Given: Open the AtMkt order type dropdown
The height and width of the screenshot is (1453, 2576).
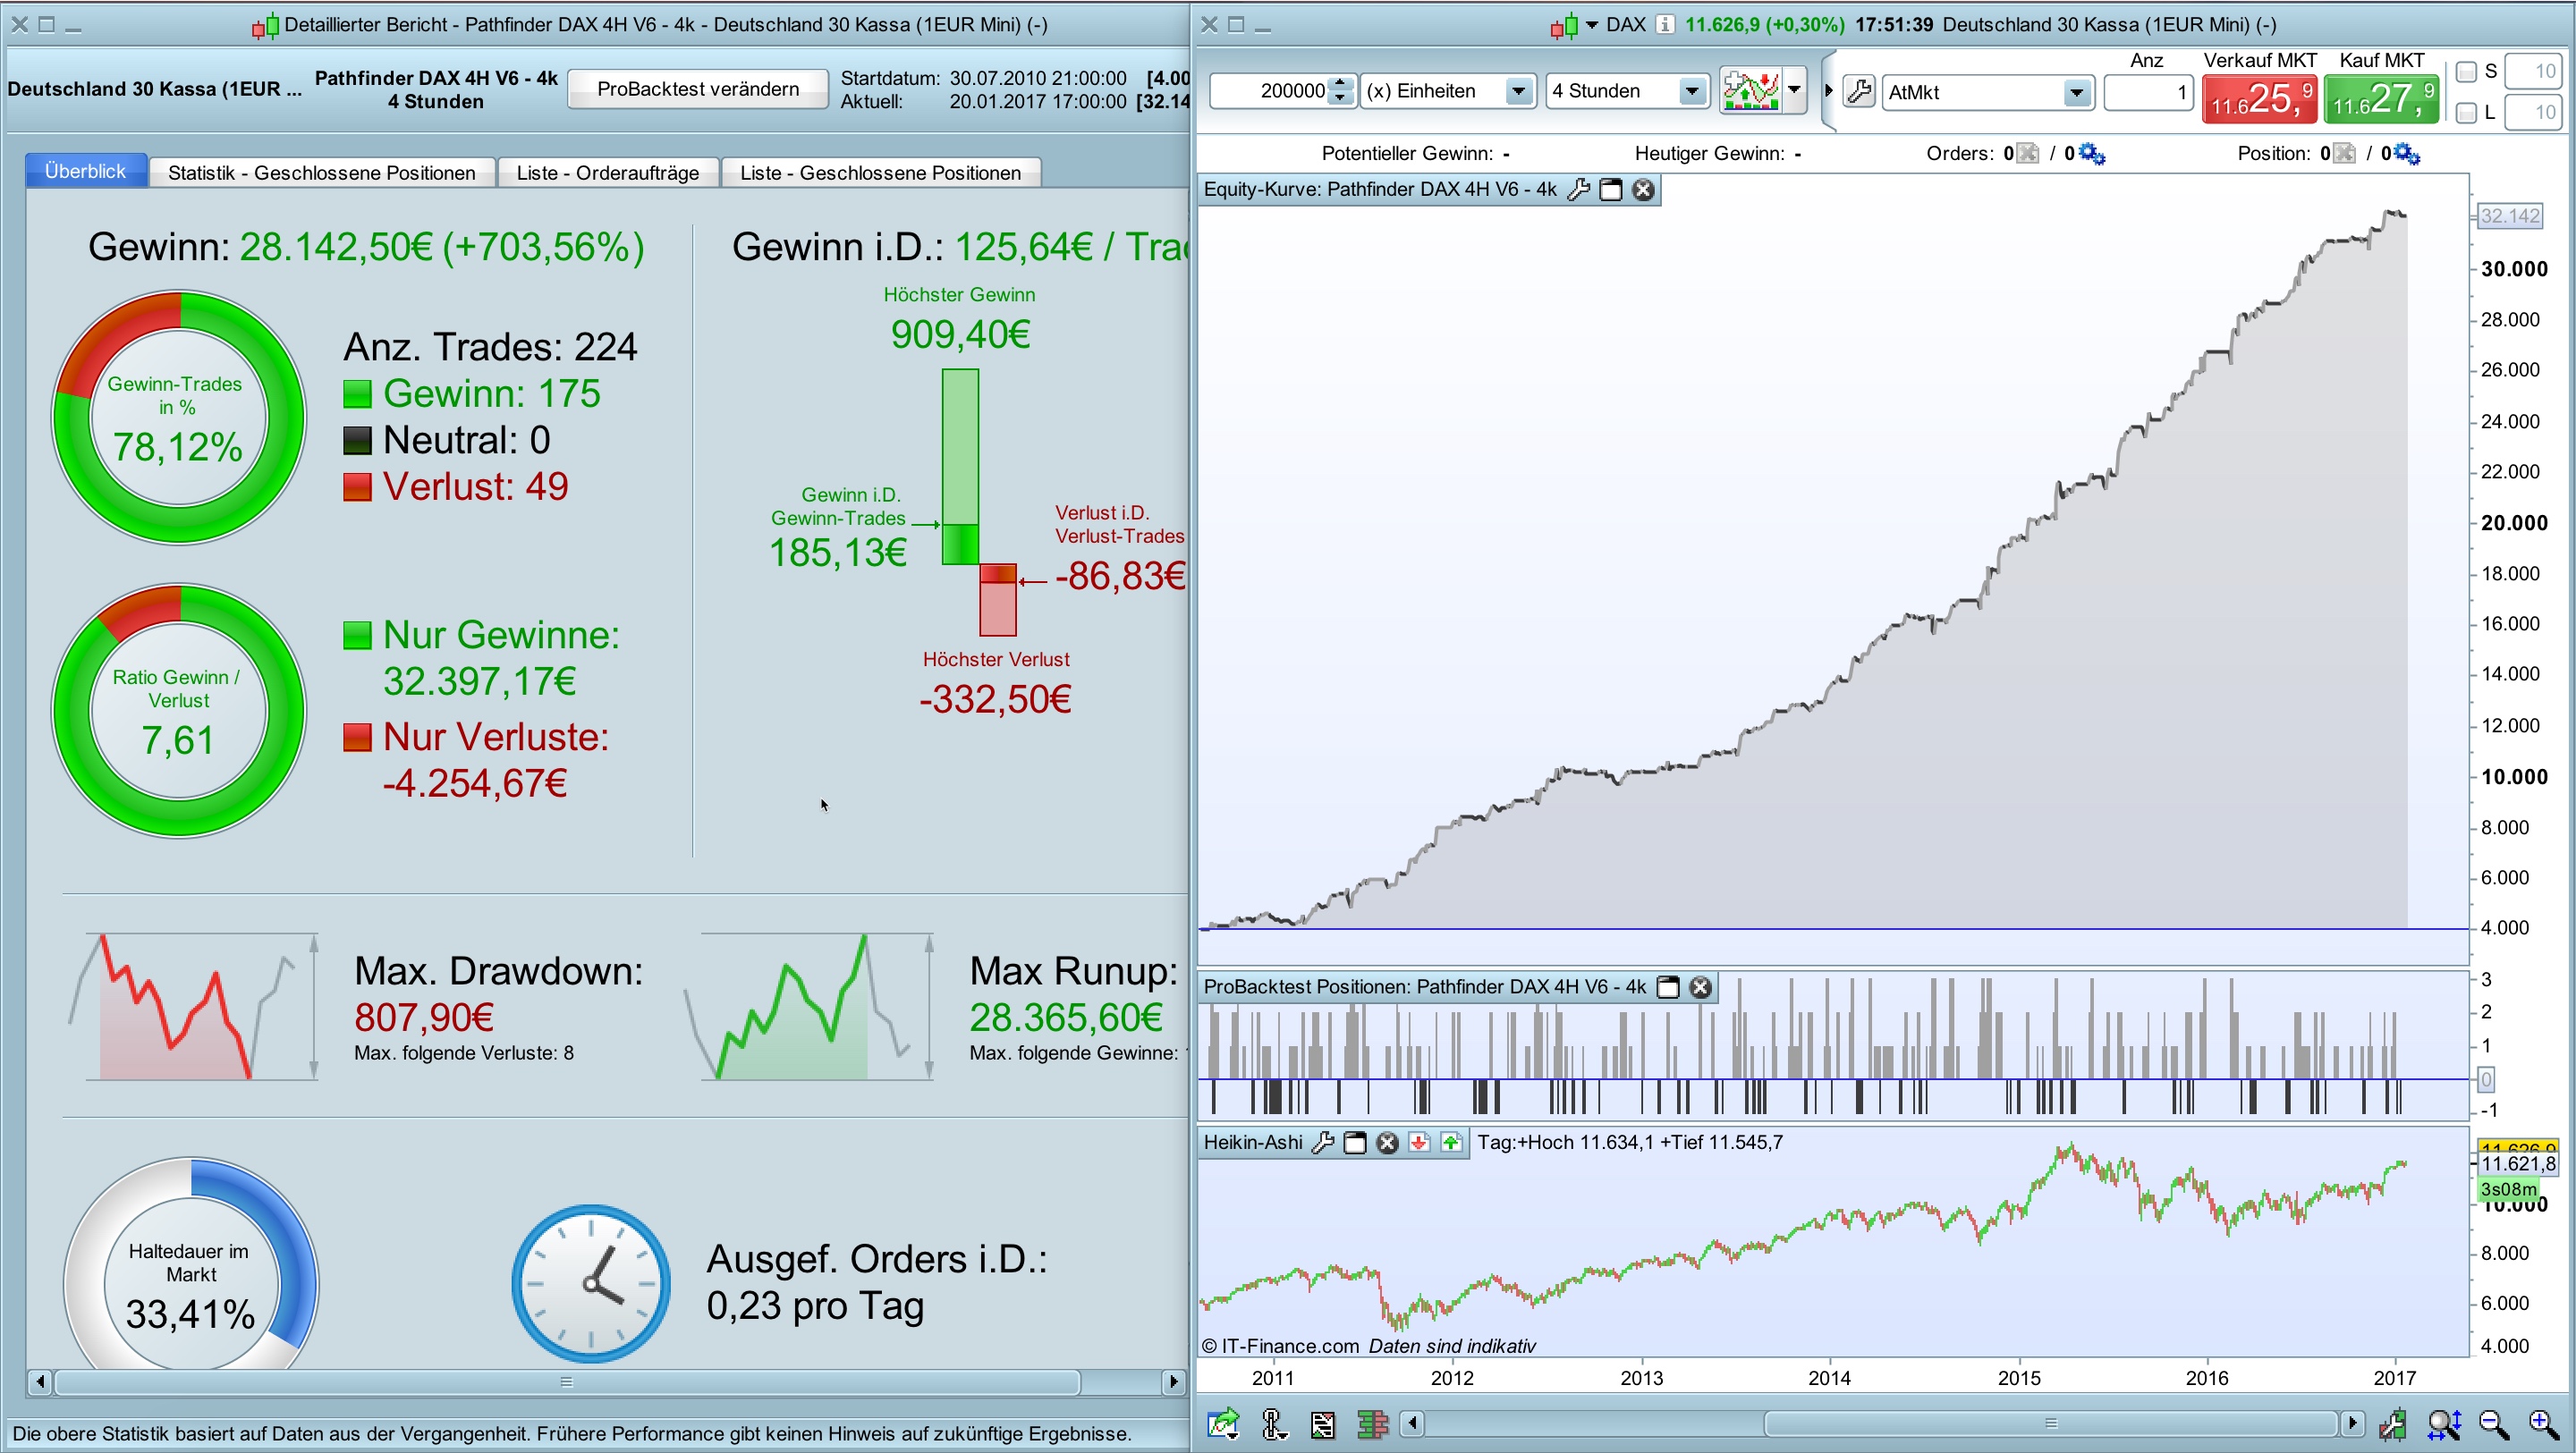Looking at the screenshot, I should click(x=2076, y=92).
